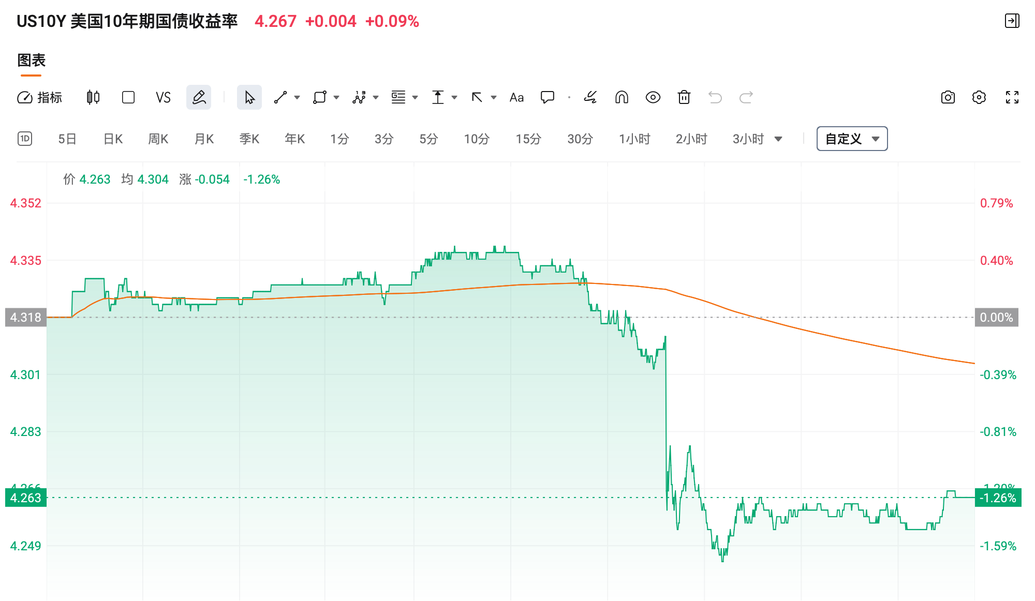This screenshot has width=1035, height=601.
Task: Expand the 3小时 timeframe dropdown arrow
Action: 778,139
